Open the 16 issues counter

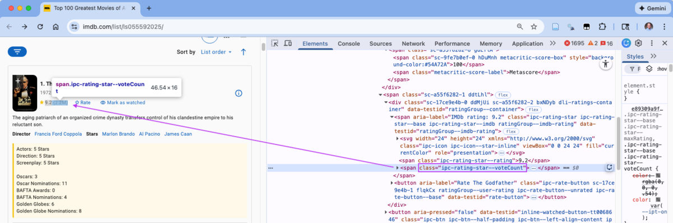point(607,44)
